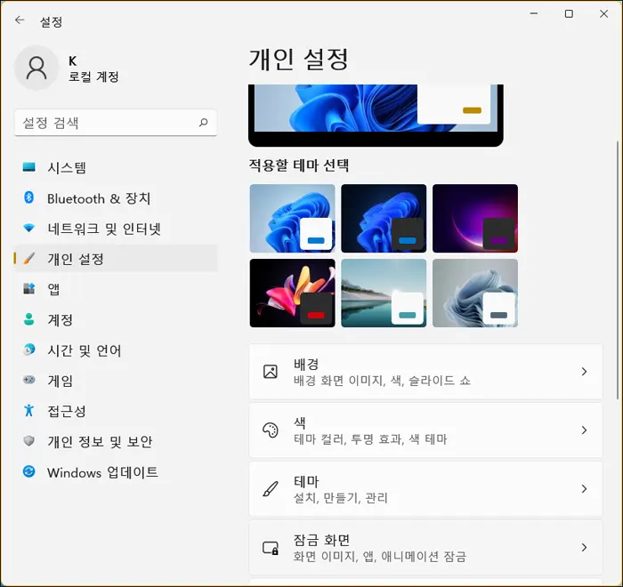The image size is (623, 587).
Task: Open 시간 및 언어 settings
Action: click(x=116, y=350)
